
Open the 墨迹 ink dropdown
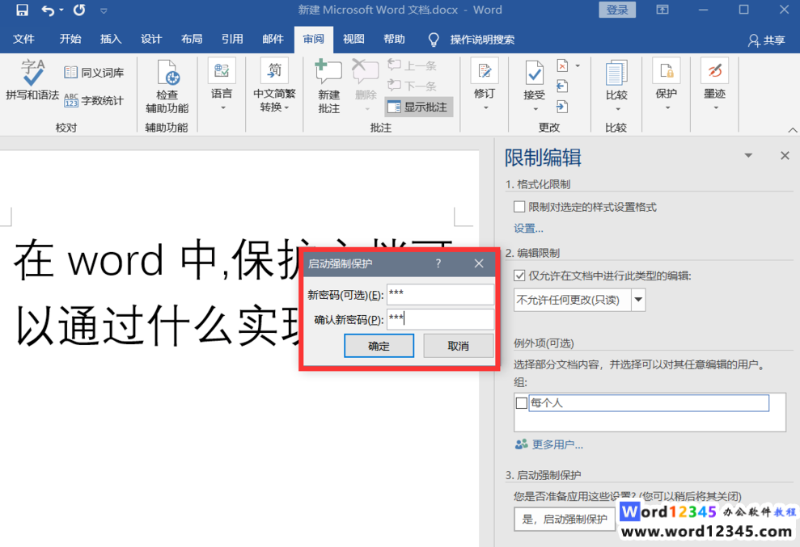coord(715,84)
